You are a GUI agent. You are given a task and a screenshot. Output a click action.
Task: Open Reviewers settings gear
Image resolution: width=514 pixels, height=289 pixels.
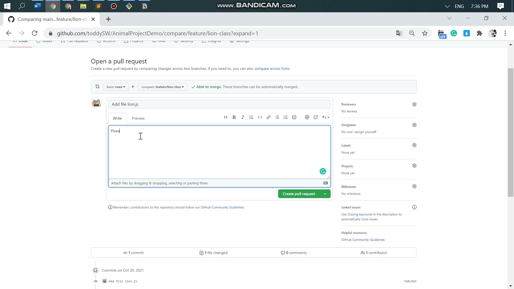pyautogui.click(x=414, y=104)
